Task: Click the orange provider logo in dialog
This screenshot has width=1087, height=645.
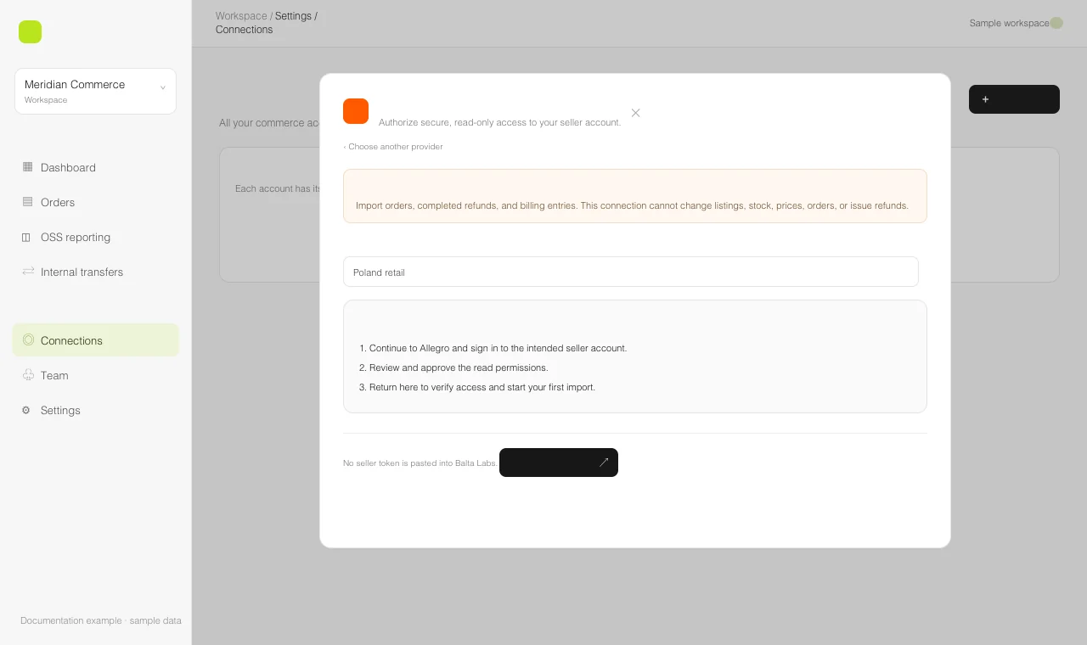Action: (x=356, y=111)
